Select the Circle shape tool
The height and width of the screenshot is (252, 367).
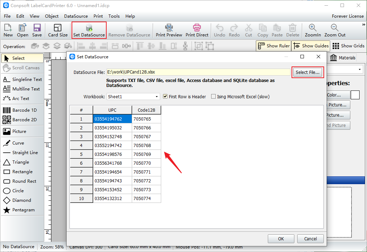22,191
